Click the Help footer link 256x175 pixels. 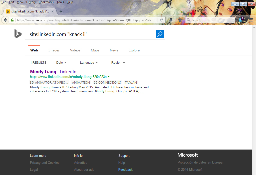click(x=122, y=163)
